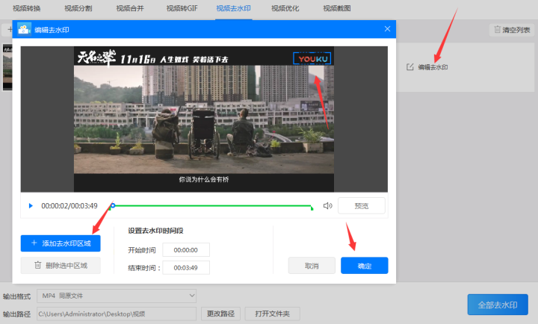
Task: Click the 取消 cancel button
Action: (x=312, y=266)
